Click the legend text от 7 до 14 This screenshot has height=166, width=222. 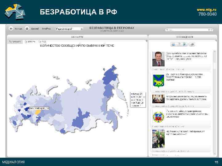(138, 103)
